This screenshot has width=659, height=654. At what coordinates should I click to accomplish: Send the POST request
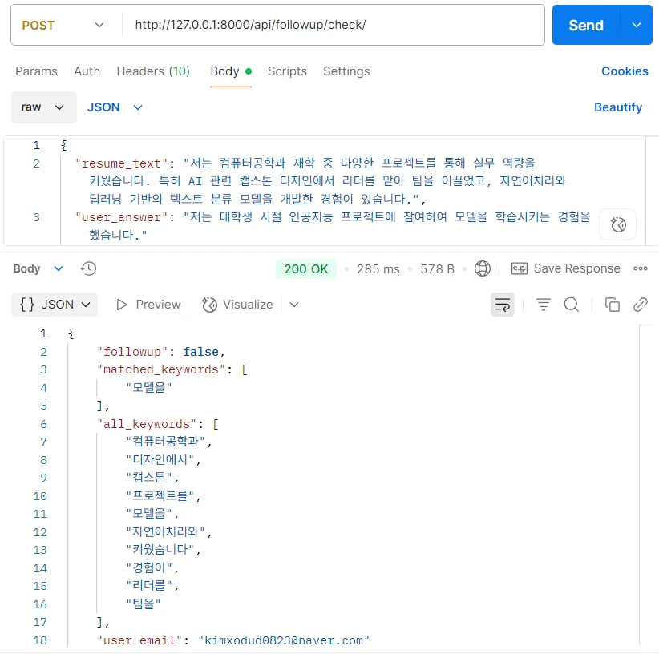click(x=586, y=25)
